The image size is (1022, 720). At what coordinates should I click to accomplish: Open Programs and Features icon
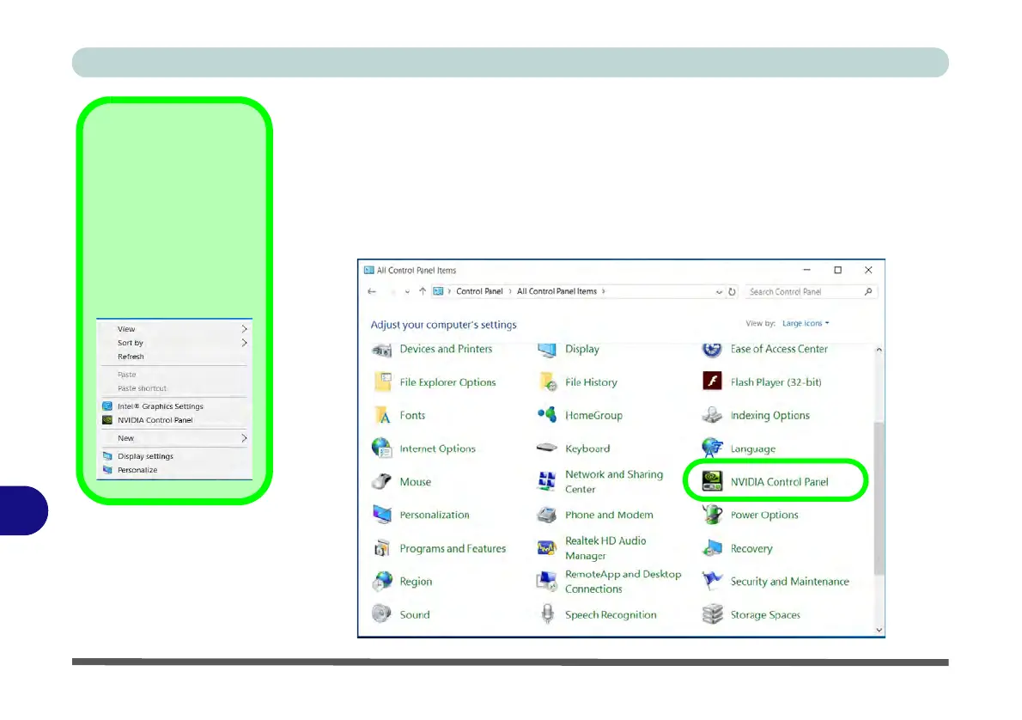[x=382, y=548]
